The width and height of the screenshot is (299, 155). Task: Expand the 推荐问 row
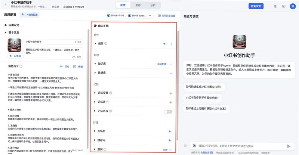coord(95,140)
